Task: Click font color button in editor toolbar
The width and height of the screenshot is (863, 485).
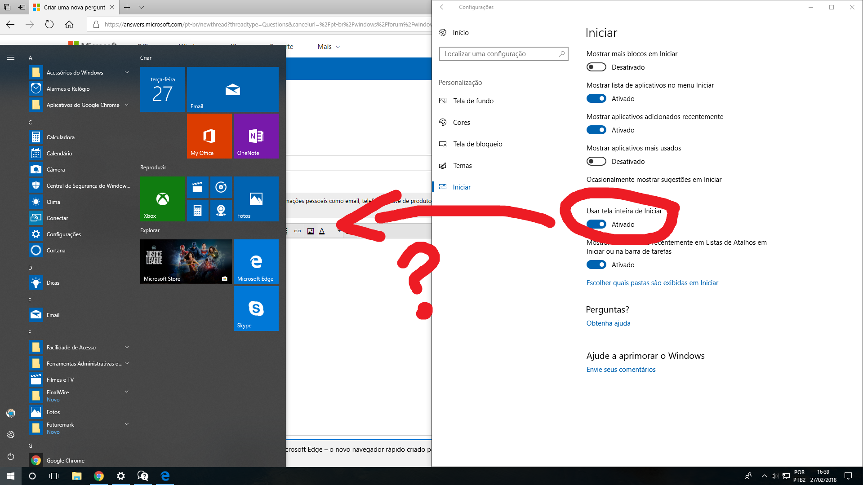Action: coord(322,231)
